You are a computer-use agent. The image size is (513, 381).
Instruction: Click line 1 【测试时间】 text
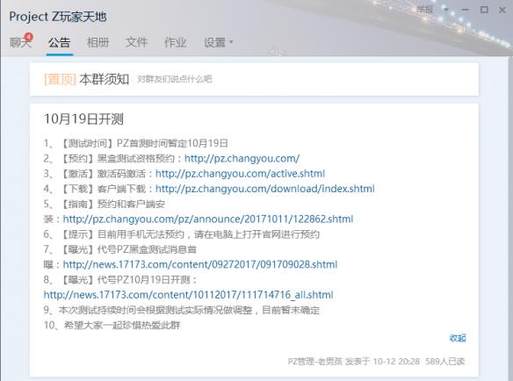click(x=136, y=143)
